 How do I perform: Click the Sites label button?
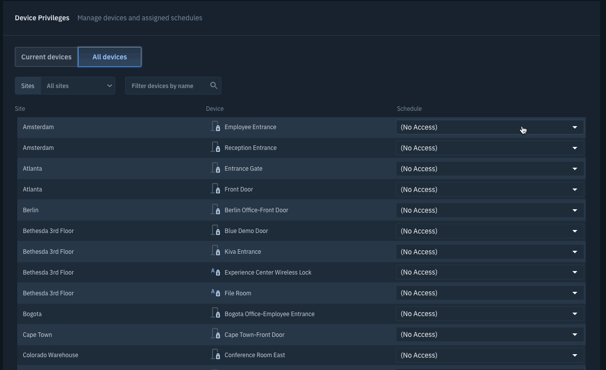(28, 86)
